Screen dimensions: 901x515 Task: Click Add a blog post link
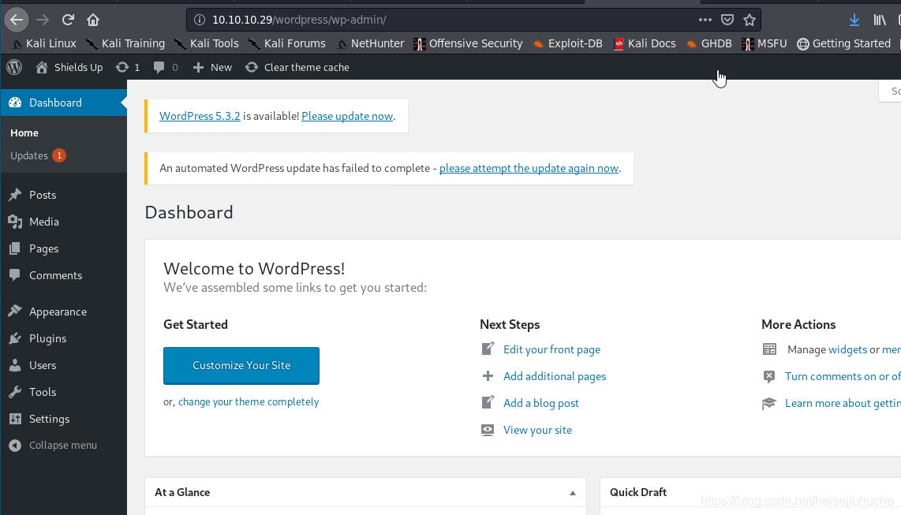pyautogui.click(x=540, y=403)
